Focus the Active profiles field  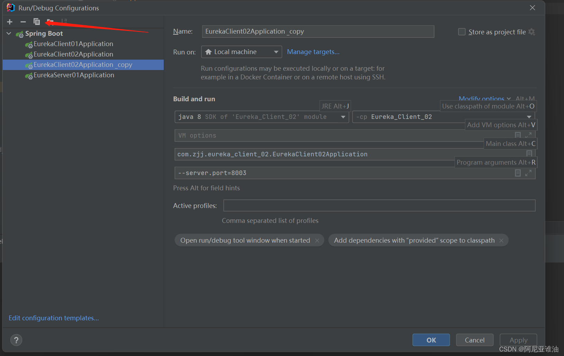379,205
